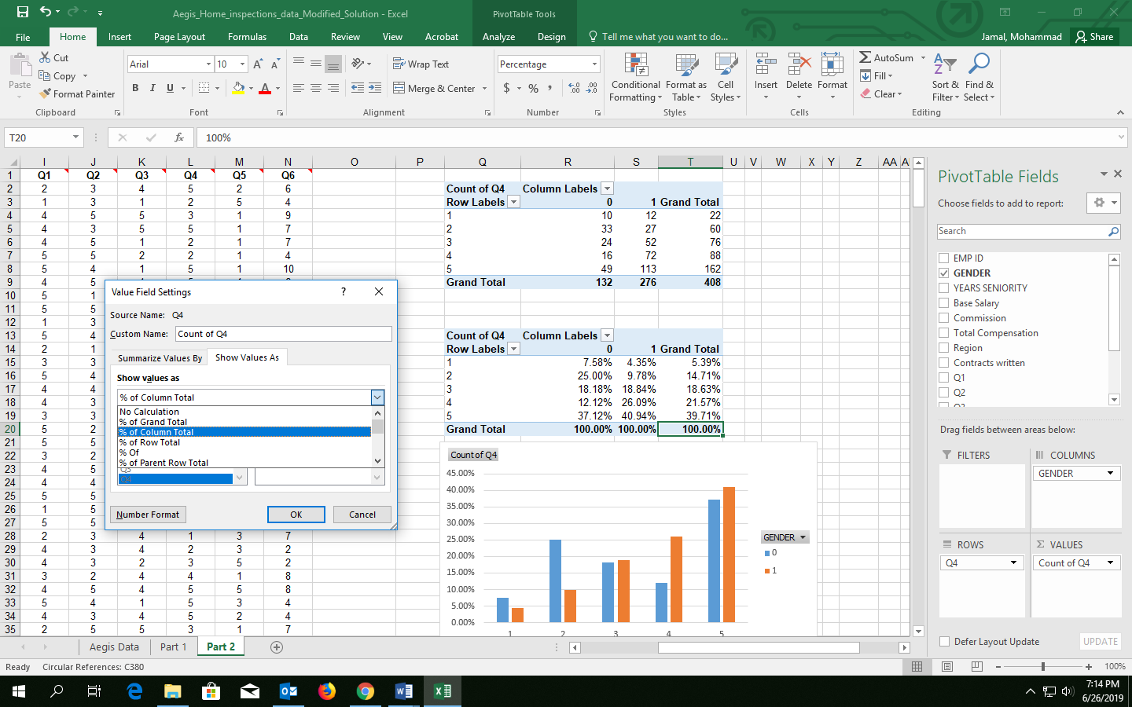This screenshot has height=707, width=1132.
Task: Click the Wrap Text button
Action: pos(421,64)
